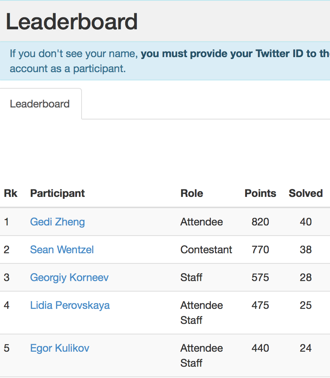Switch to the Leaderboard tab
The image size is (330, 378).
point(40,104)
